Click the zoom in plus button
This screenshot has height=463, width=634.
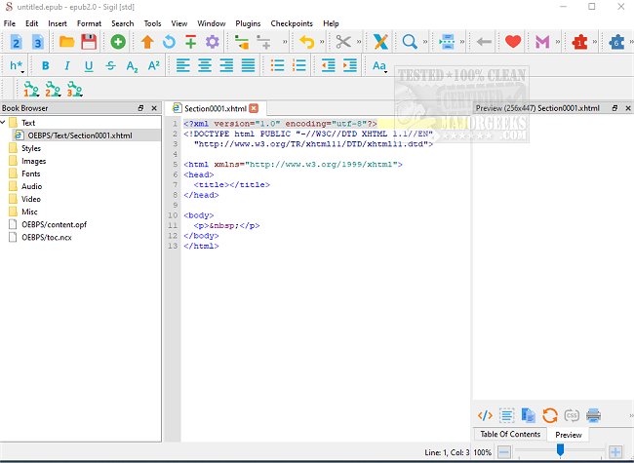point(615,453)
